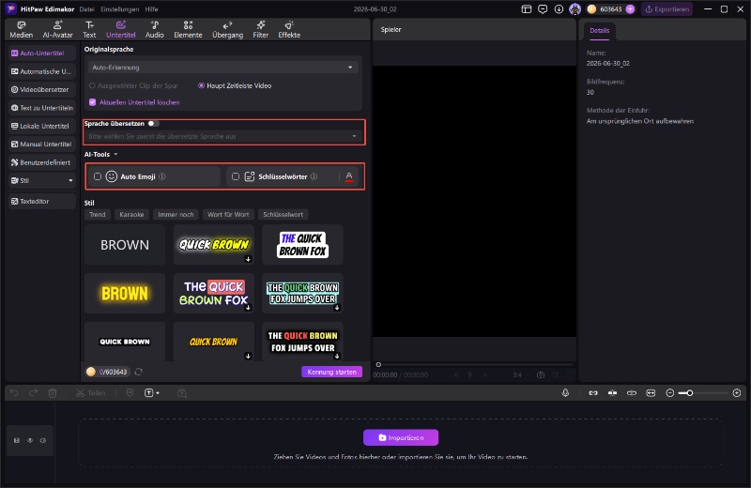This screenshot has width=751, height=488.
Task: Open the Einstellungen menu
Action: (120, 9)
